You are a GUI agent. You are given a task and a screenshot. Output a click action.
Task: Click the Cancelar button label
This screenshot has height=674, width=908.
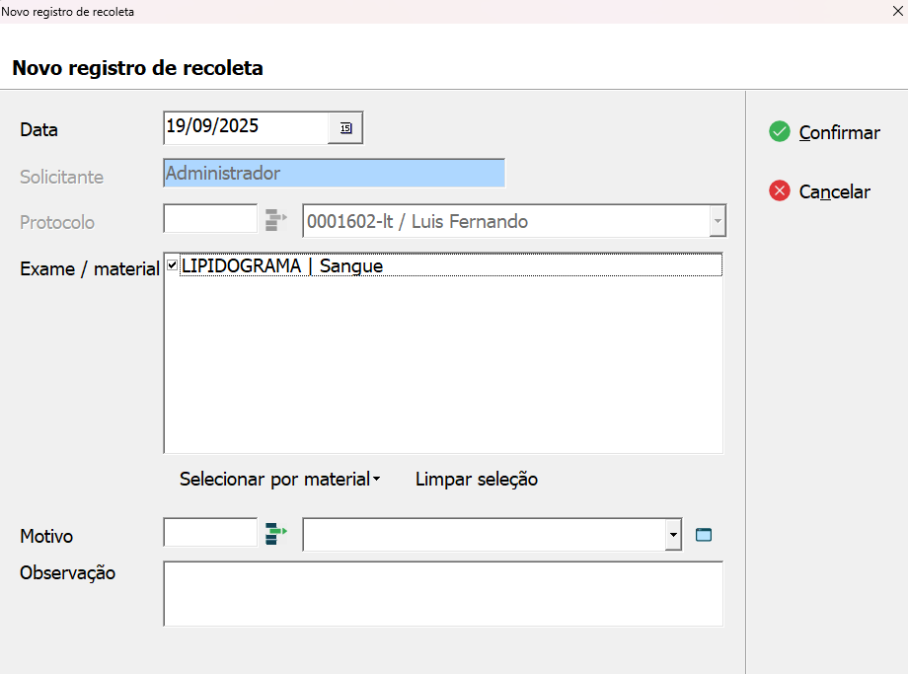tap(834, 191)
